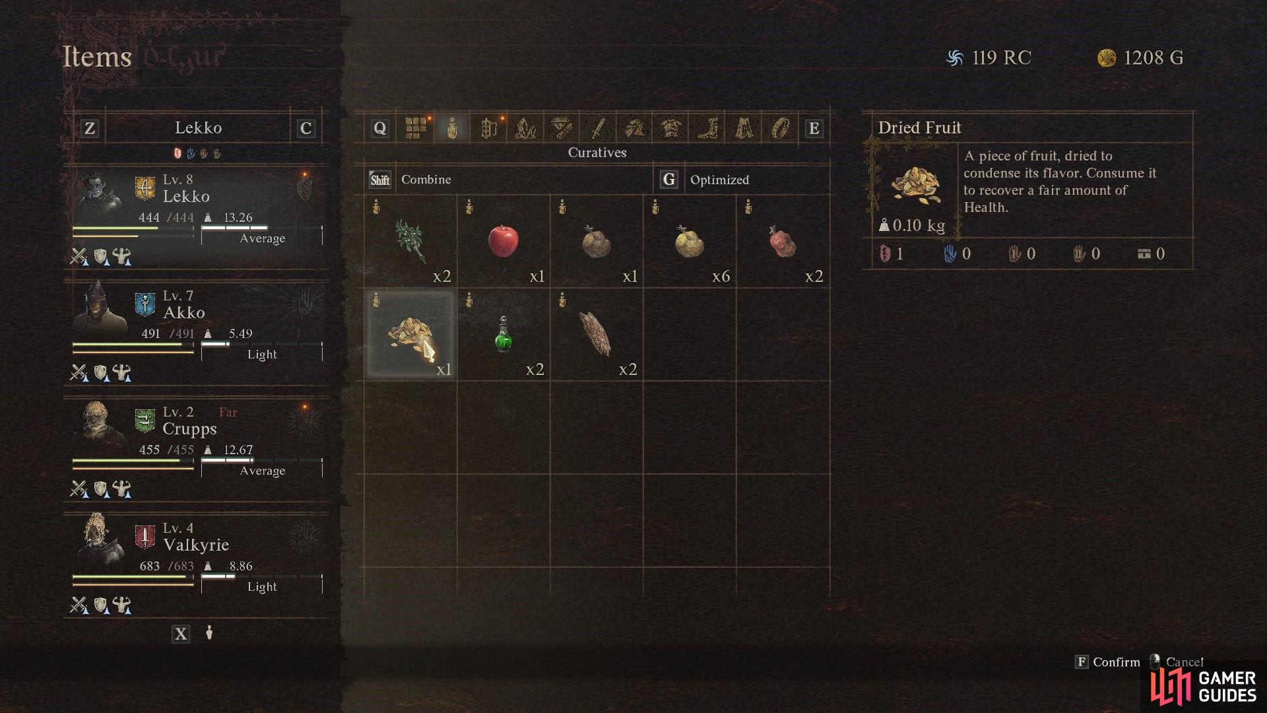This screenshot has width=1267, height=713.
Task: Select the Dried Fruit item slot
Action: tap(410, 335)
